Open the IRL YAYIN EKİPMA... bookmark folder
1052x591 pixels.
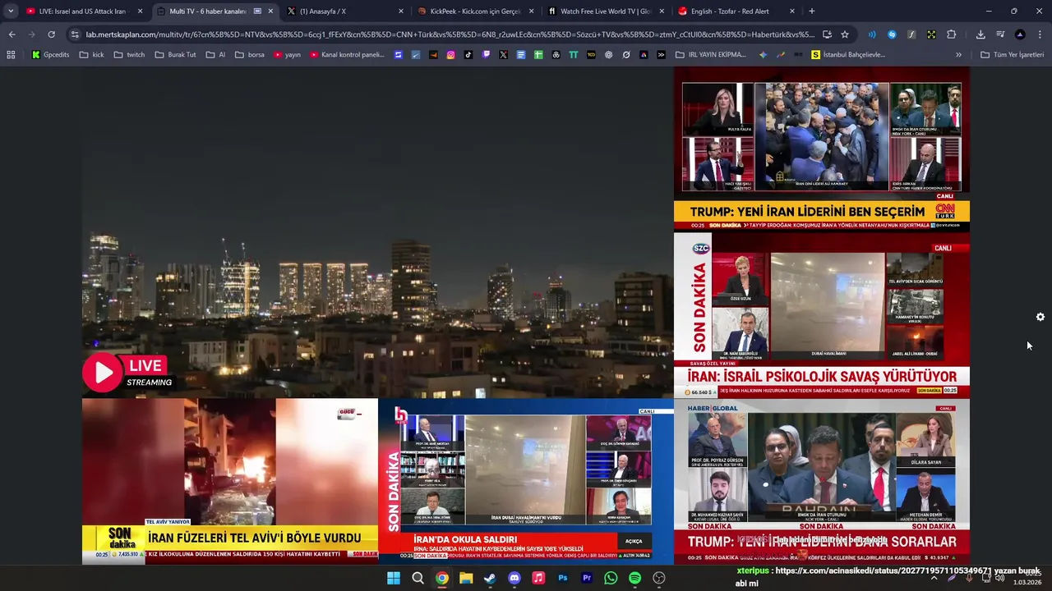[711, 55]
